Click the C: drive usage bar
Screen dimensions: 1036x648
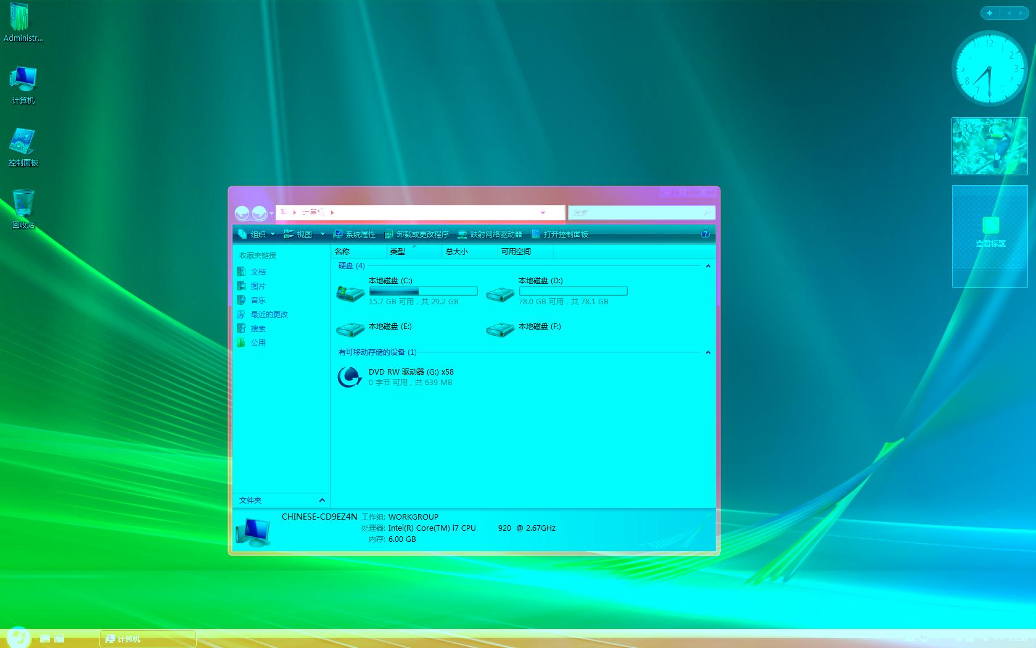click(423, 291)
